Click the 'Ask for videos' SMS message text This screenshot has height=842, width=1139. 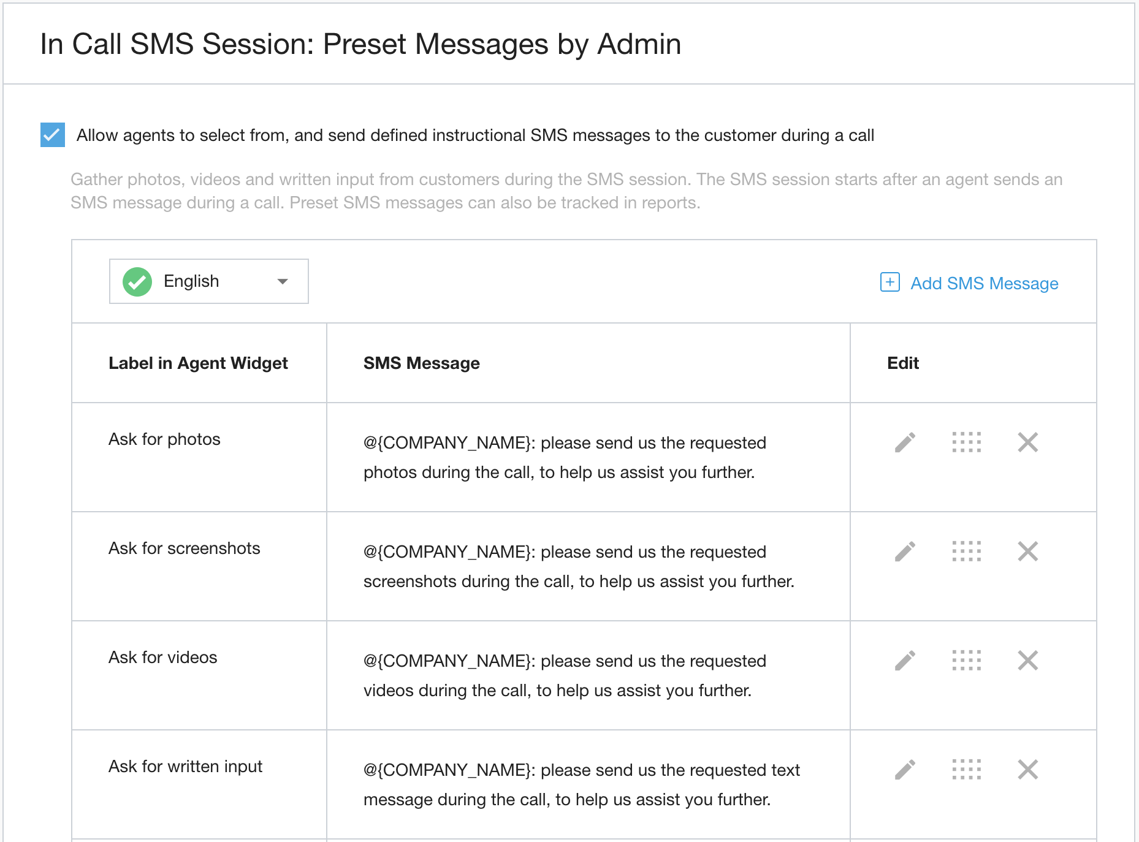coord(564,675)
